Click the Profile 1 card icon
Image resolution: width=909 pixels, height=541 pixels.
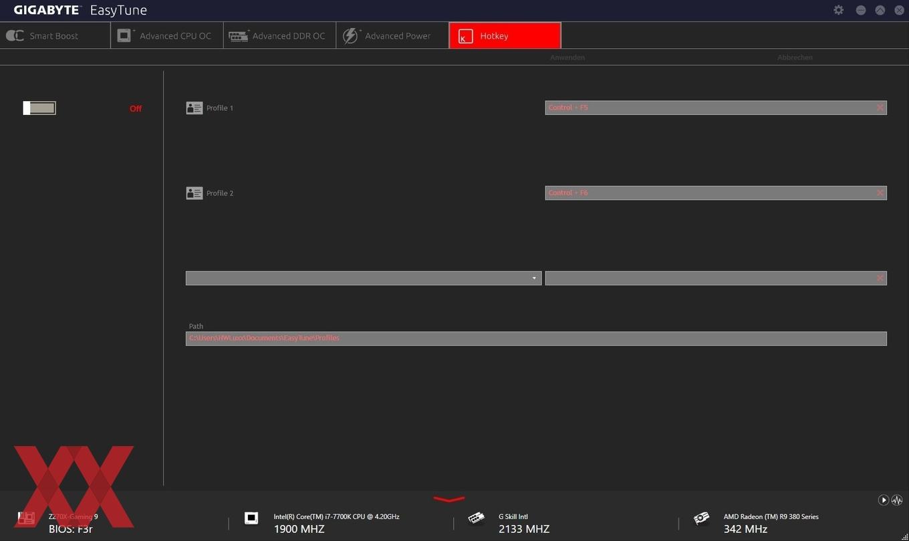pos(194,108)
